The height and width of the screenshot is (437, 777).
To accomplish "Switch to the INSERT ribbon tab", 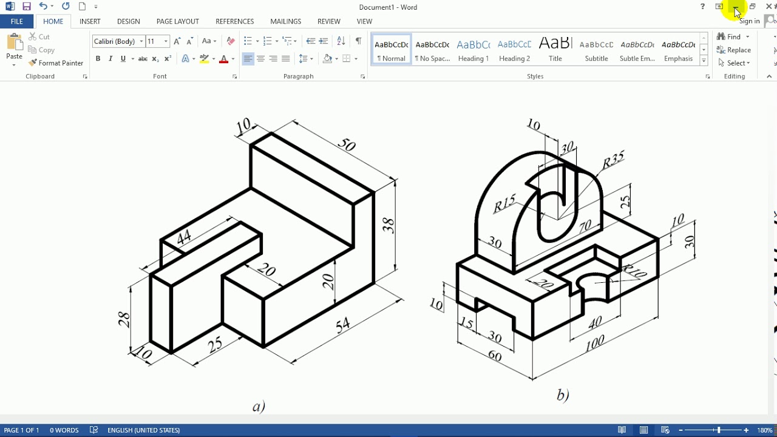I will (90, 21).
